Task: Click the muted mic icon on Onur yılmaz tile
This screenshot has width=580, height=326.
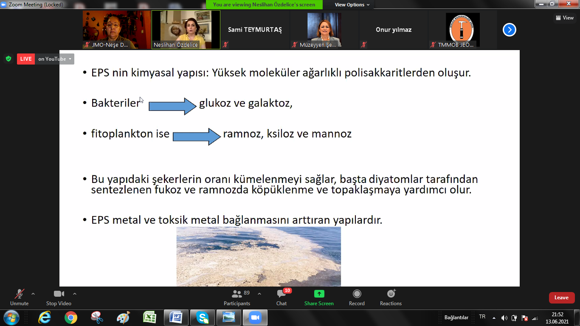Action: coord(364,45)
